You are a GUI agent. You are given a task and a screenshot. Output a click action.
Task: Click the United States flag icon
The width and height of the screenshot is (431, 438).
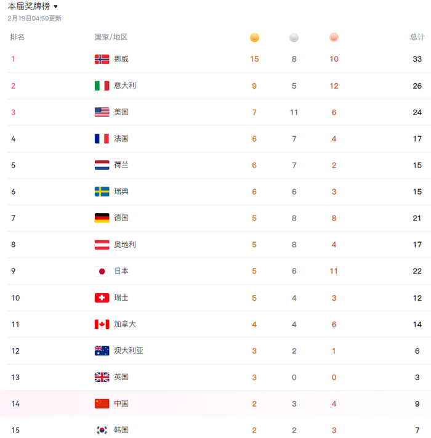tap(102, 112)
